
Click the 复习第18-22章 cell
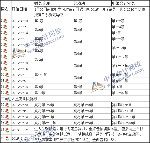coord(131,123)
